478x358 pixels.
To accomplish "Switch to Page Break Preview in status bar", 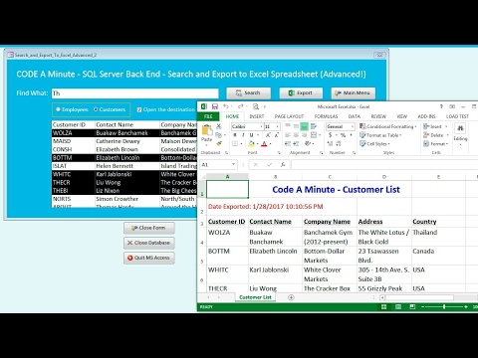I will click(x=412, y=307).
